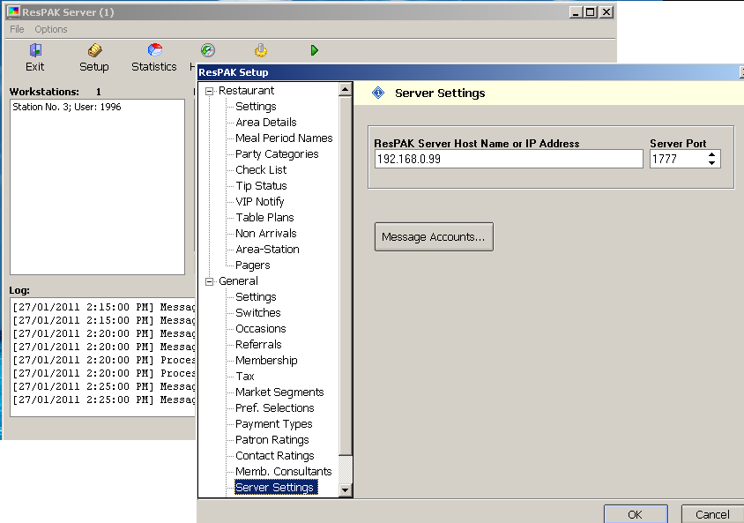
Task: Select workstation 'Station No. 3; User: 1996'
Action: (67, 107)
